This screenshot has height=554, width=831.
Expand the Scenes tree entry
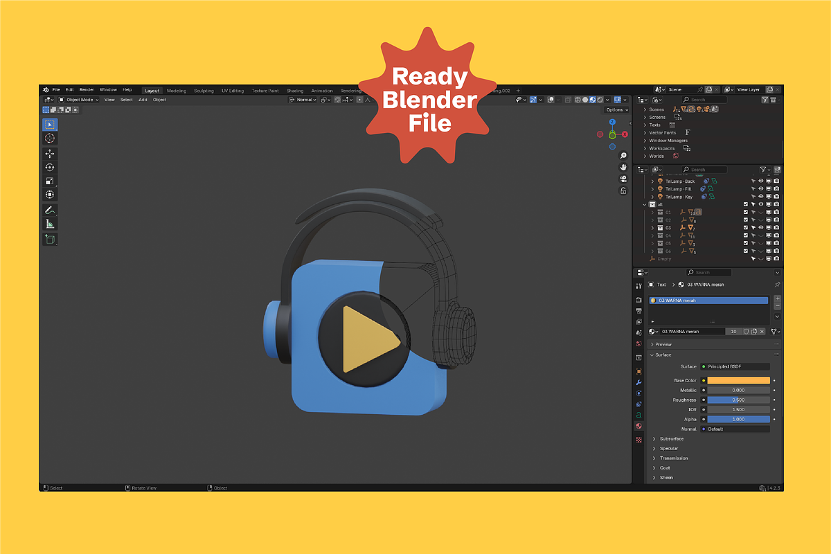click(645, 109)
